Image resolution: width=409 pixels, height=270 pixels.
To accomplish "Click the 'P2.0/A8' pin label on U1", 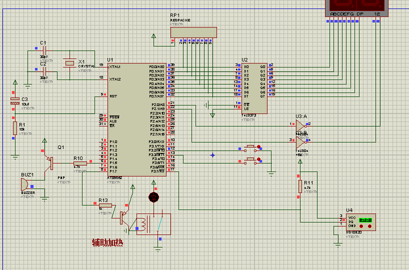I will [158, 105].
